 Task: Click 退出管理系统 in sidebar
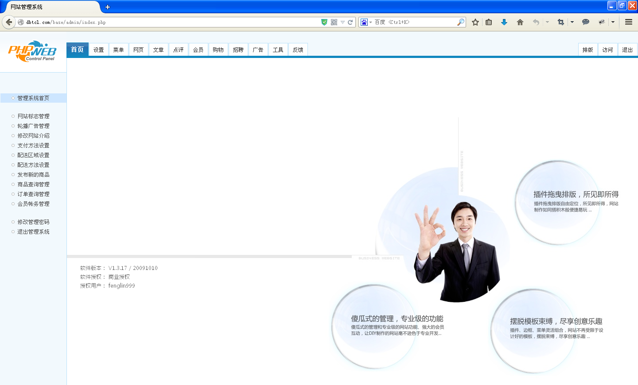coord(33,232)
